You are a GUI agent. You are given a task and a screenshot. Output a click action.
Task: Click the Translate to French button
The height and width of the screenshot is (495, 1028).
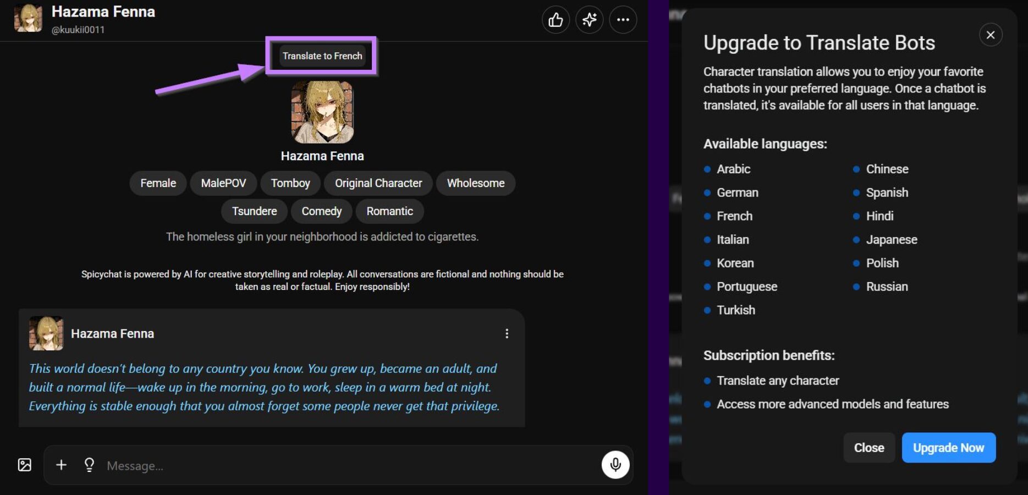click(322, 56)
